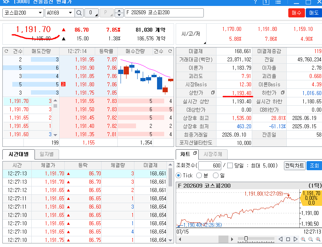This screenshot has height=247, width=322.
Task: Switch to the 차트 tab
Action: 187,154
